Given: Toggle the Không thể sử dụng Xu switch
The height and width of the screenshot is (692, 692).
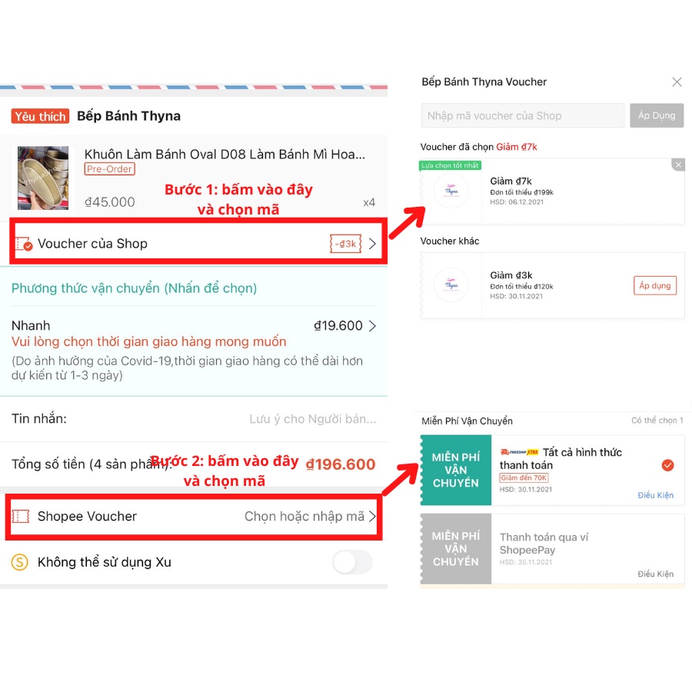Looking at the screenshot, I should (x=353, y=562).
